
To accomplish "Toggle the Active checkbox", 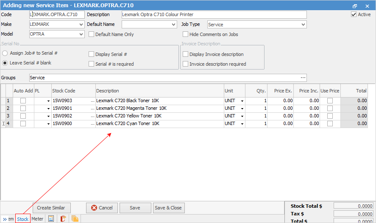I will coord(354,14).
